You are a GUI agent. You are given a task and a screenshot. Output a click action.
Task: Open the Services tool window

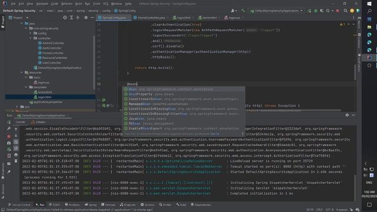(147, 205)
